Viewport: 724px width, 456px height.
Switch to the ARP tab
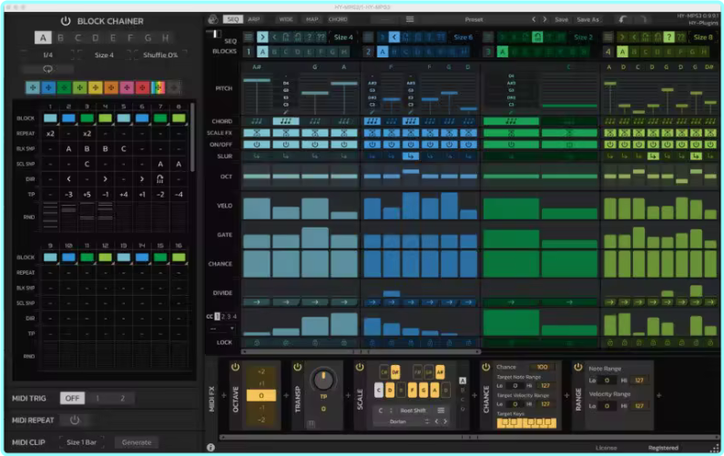pos(253,19)
